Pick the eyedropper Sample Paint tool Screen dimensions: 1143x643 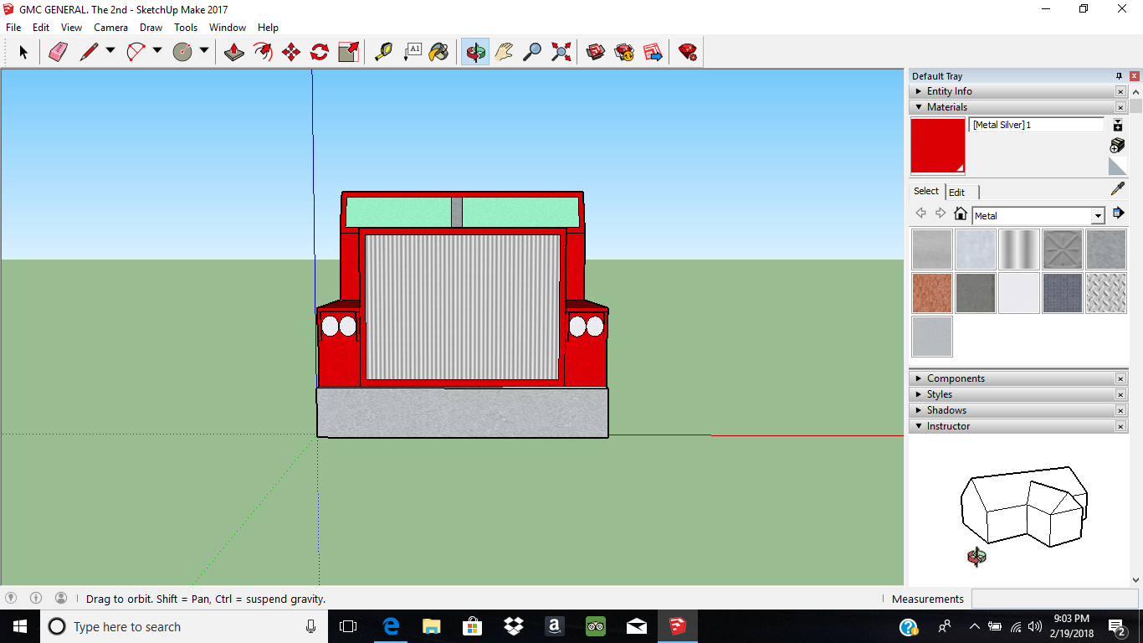[x=1117, y=189]
